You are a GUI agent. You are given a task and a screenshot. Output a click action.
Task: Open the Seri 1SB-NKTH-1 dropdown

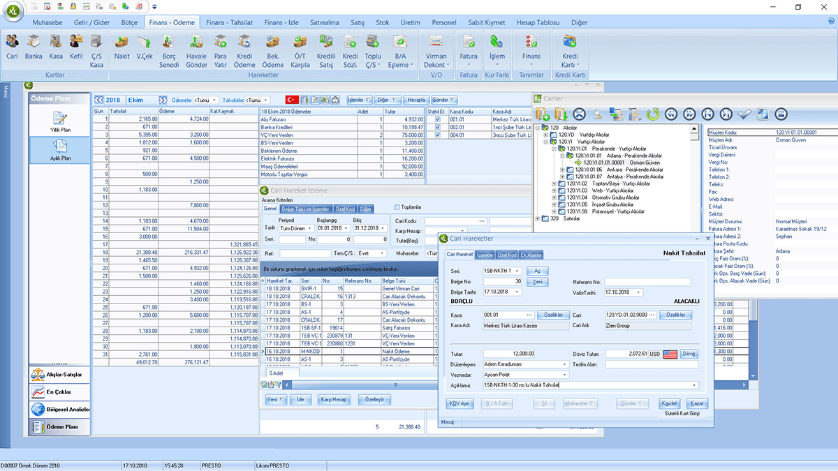518,271
